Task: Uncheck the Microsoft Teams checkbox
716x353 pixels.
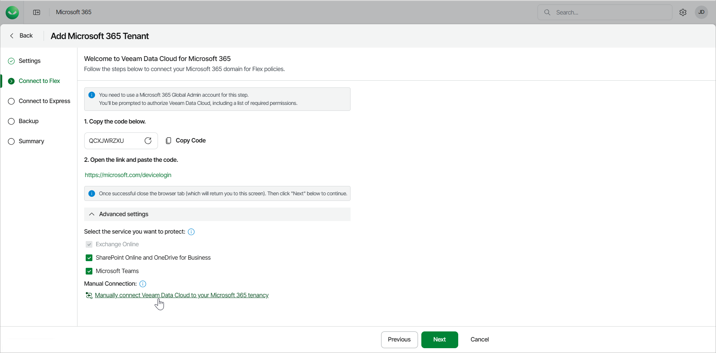Action: [x=89, y=271]
